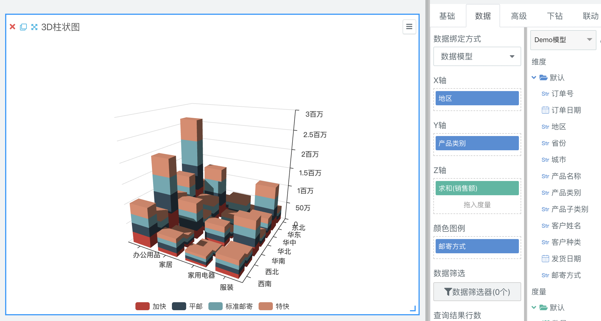
Task: Copy the 3D柱状图 widget
Action: (23, 27)
